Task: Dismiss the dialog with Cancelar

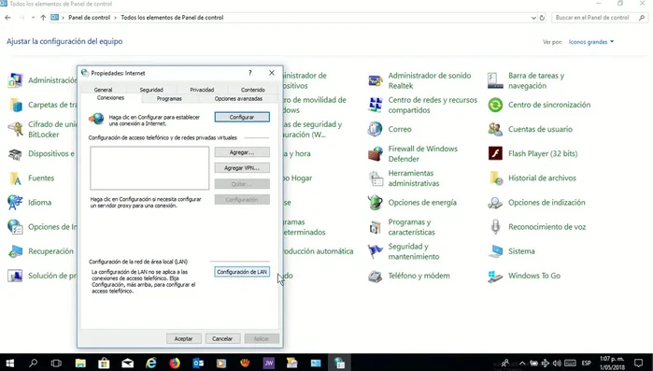Action: 222,338
